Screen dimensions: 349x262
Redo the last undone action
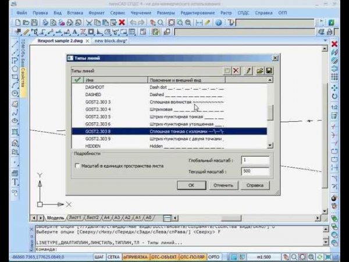[141, 23]
